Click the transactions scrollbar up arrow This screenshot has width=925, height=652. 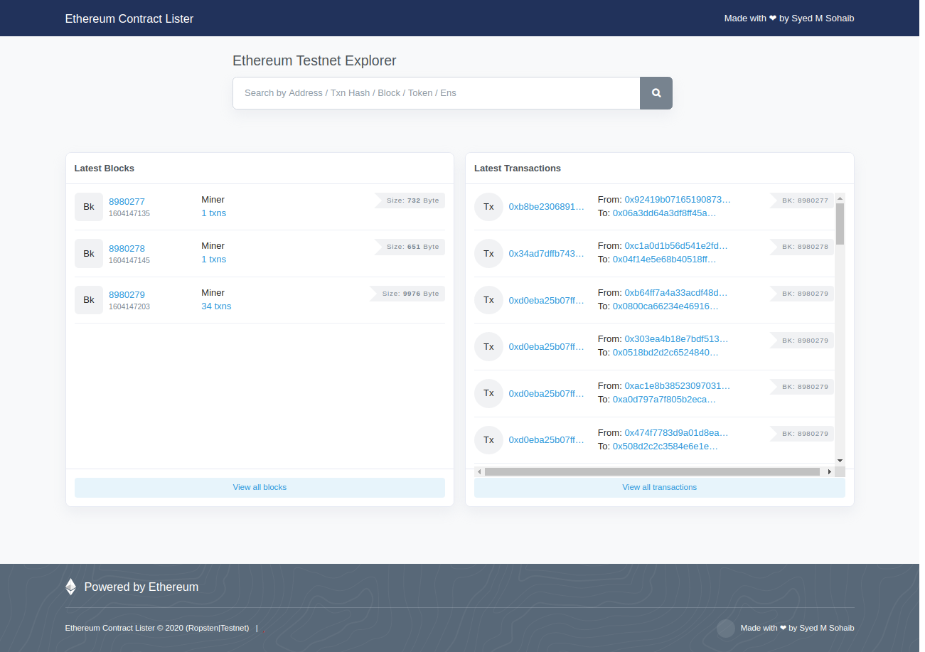(x=840, y=198)
